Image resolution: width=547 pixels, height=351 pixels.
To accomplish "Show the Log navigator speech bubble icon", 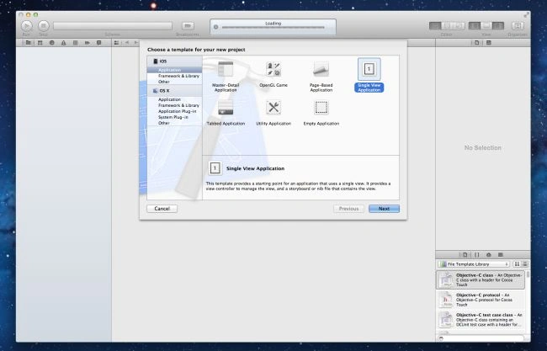I will pyautogui.click(x=99, y=43).
